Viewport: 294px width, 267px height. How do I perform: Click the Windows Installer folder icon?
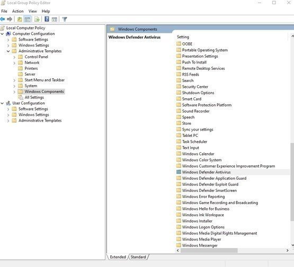pos(179,221)
